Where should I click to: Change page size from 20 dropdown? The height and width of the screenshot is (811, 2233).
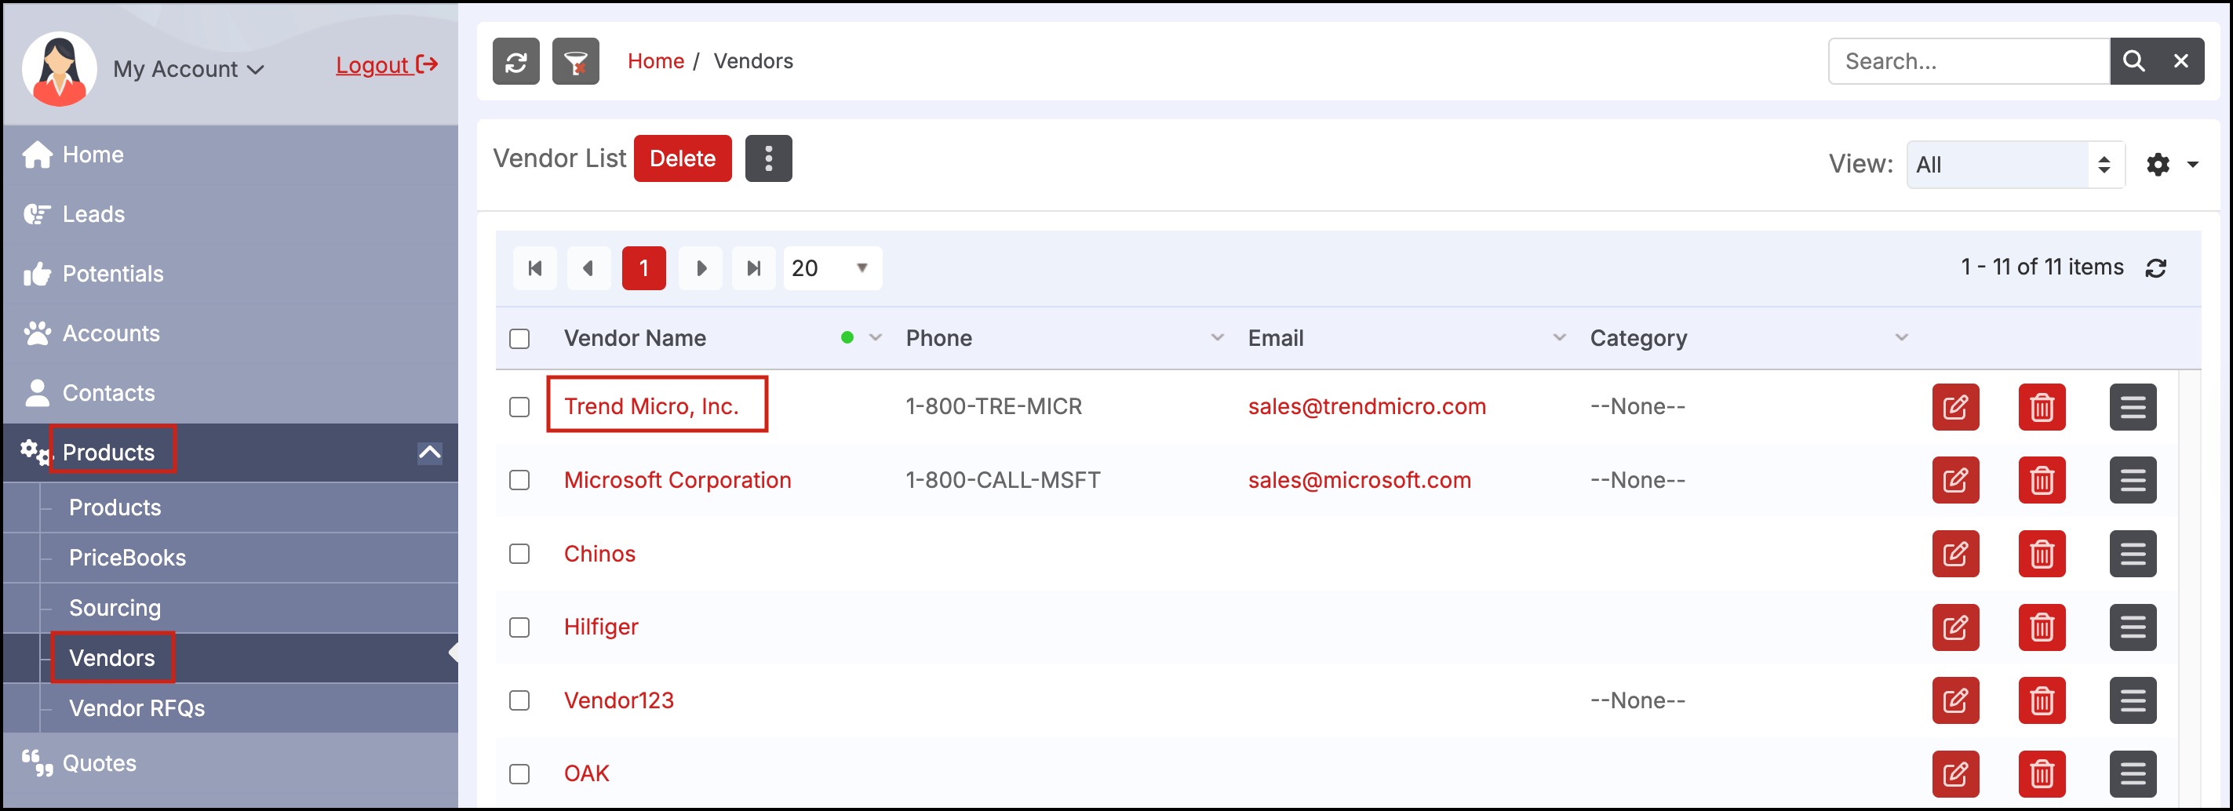click(x=832, y=268)
